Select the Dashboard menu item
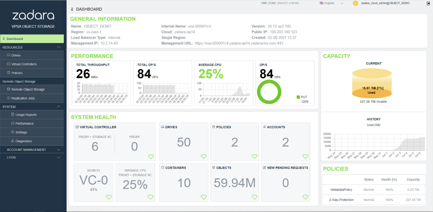 (32, 39)
